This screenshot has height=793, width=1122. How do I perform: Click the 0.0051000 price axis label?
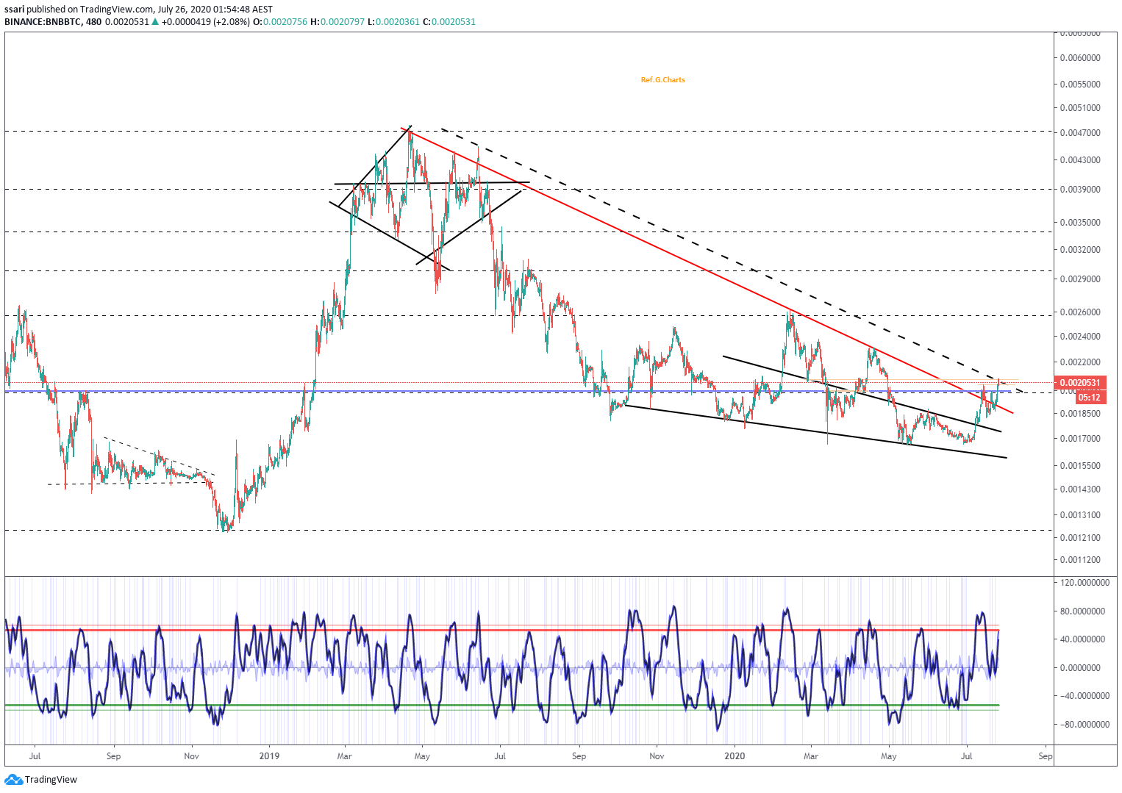click(x=1080, y=108)
